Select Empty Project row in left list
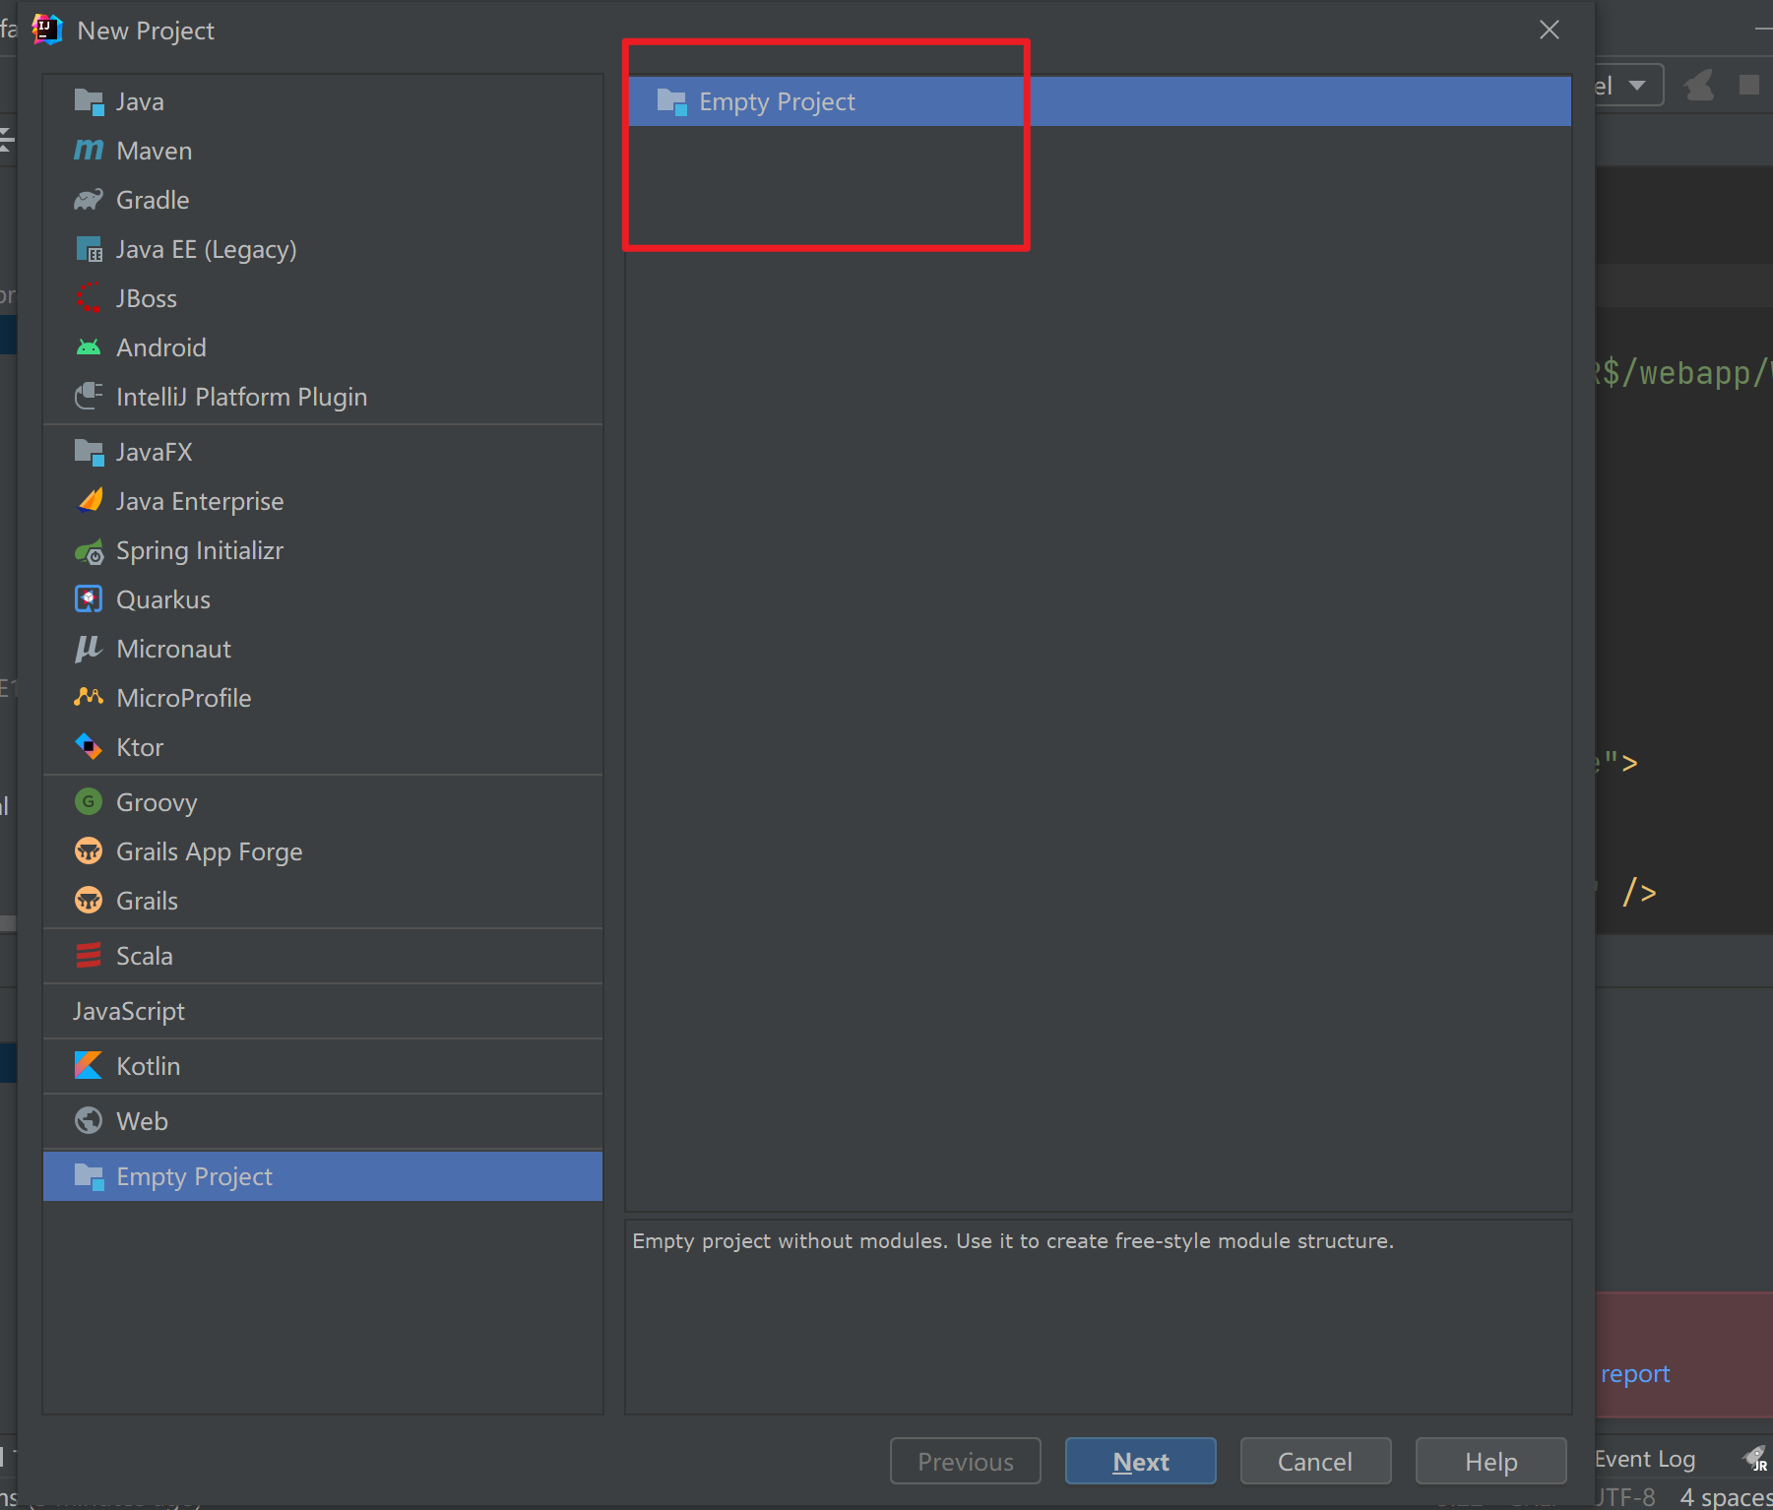Viewport: 1773px width, 1510px height. [323, 1176]
